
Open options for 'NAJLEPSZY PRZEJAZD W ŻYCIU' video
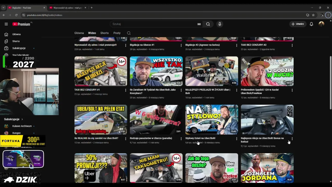[x=237, y=90]
